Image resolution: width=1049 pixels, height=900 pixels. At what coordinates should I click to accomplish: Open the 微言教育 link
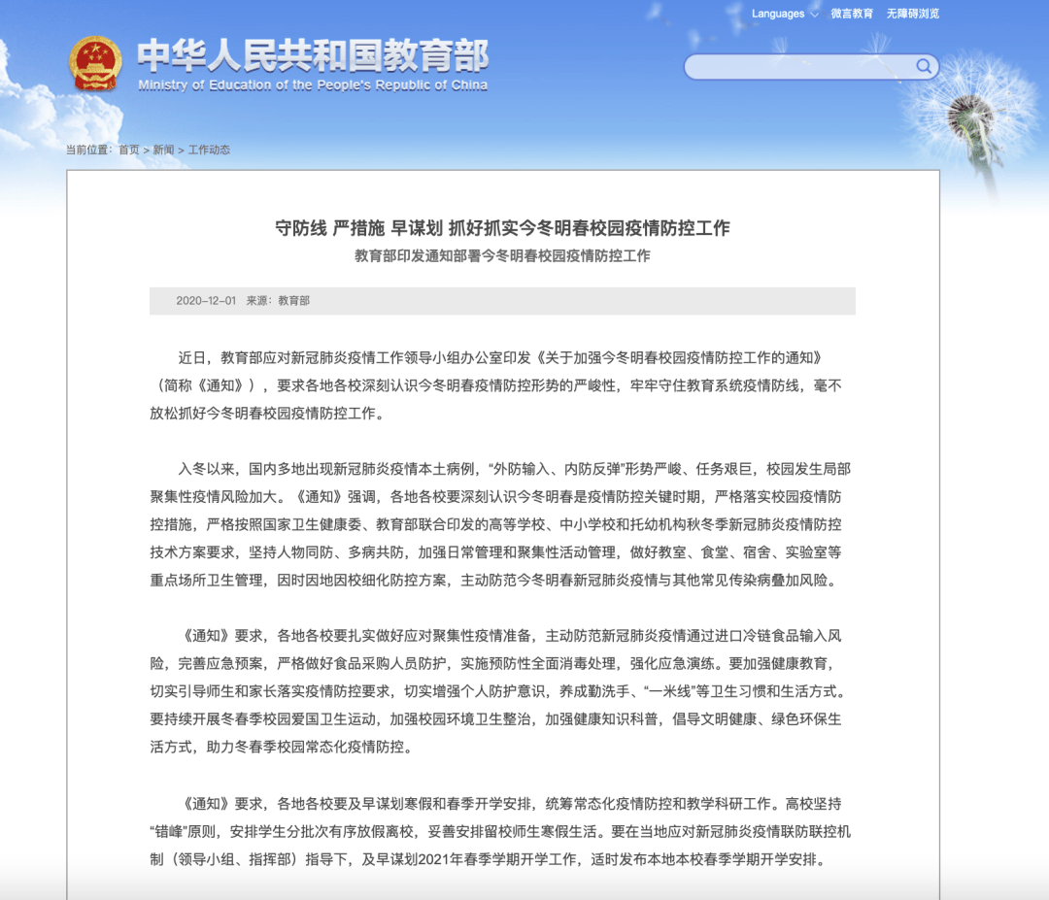[x=852, y=14]
